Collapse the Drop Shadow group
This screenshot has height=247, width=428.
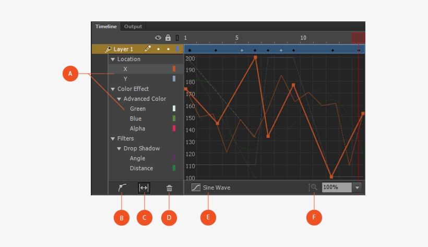[119, 149]
